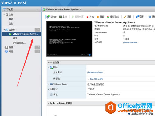Open 监控 under the vCenter VM
Screen dimensions: 155x116
click(15, 38)
